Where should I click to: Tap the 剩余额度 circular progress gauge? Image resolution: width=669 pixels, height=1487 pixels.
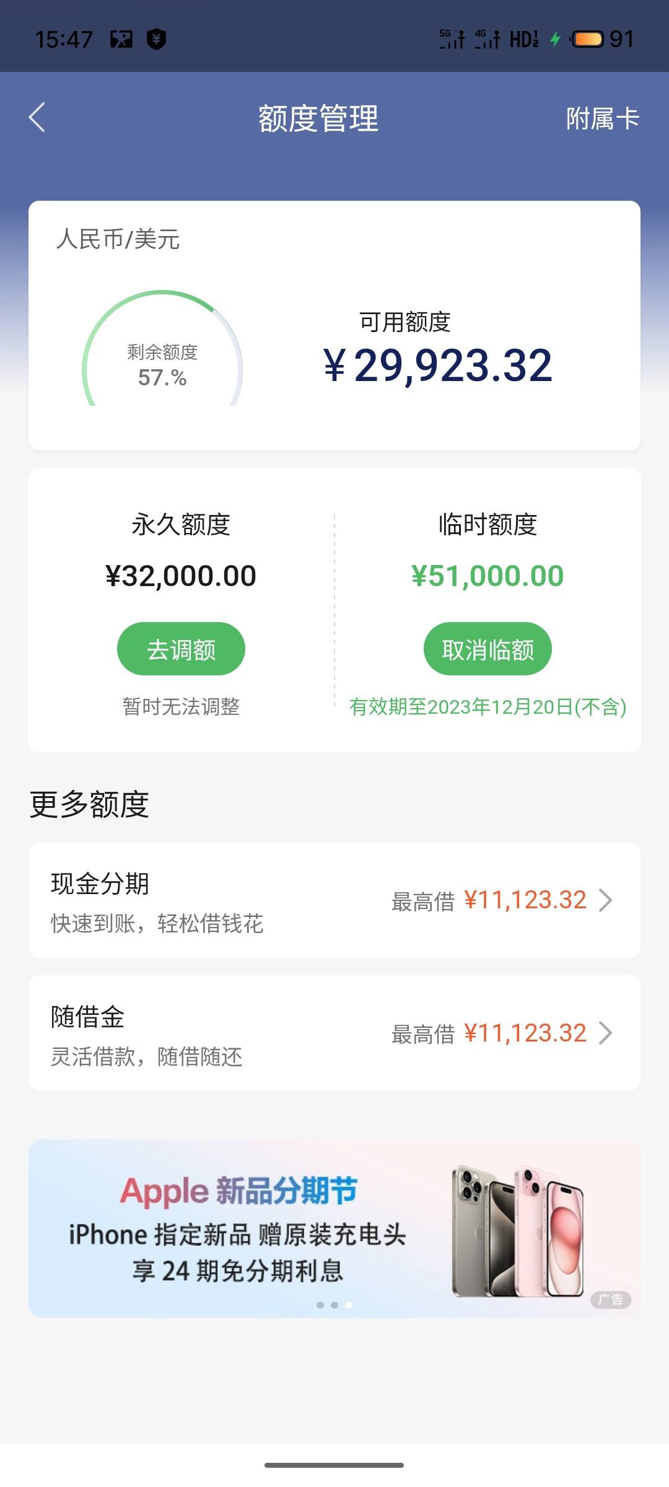(162, 349)
